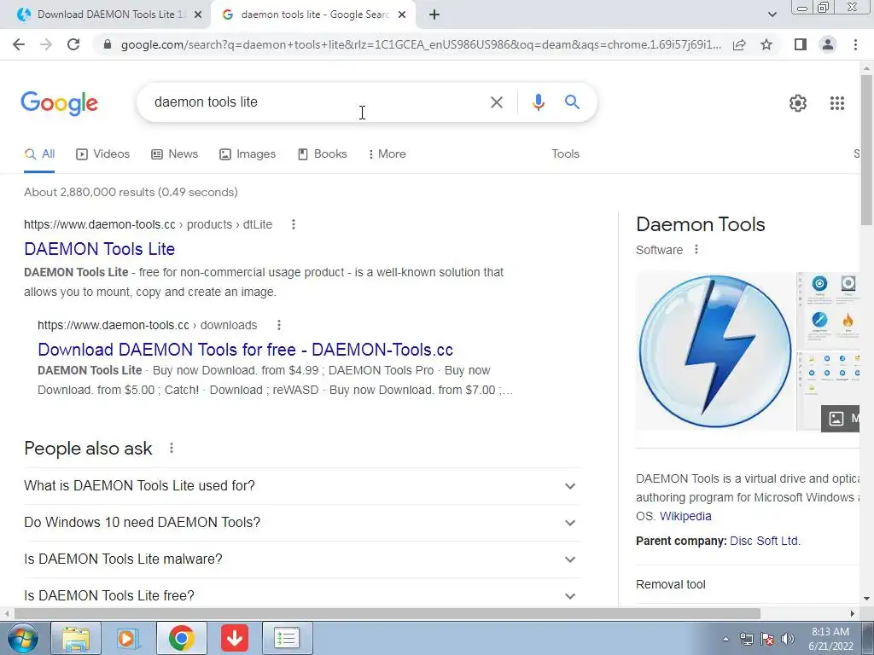Adjust volume from the speaker tray icon
Image resolution: width=874 pixels, height=655 pixels.
point(787,639)
